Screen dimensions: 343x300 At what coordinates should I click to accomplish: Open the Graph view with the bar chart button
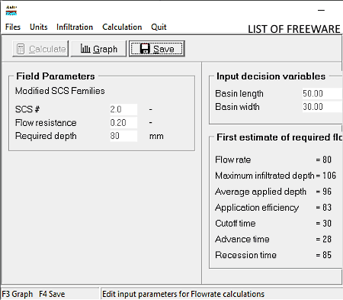[98, 49]
